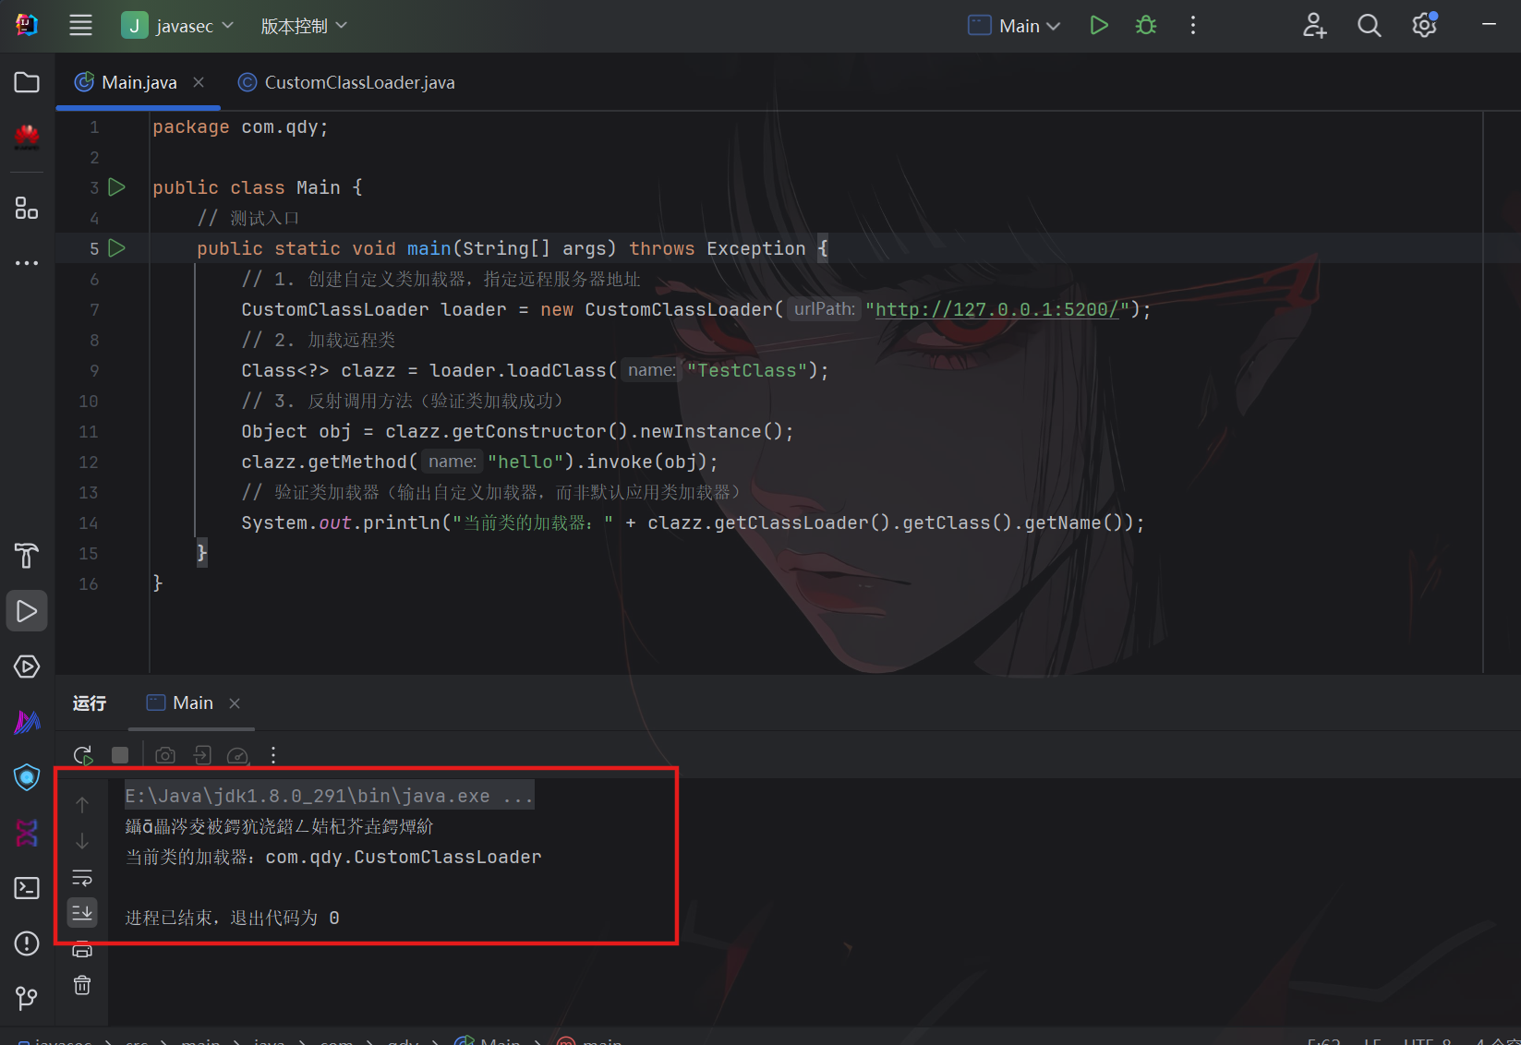
Task: Click the urlPath: inlay hint
Action: pos(825,308)
